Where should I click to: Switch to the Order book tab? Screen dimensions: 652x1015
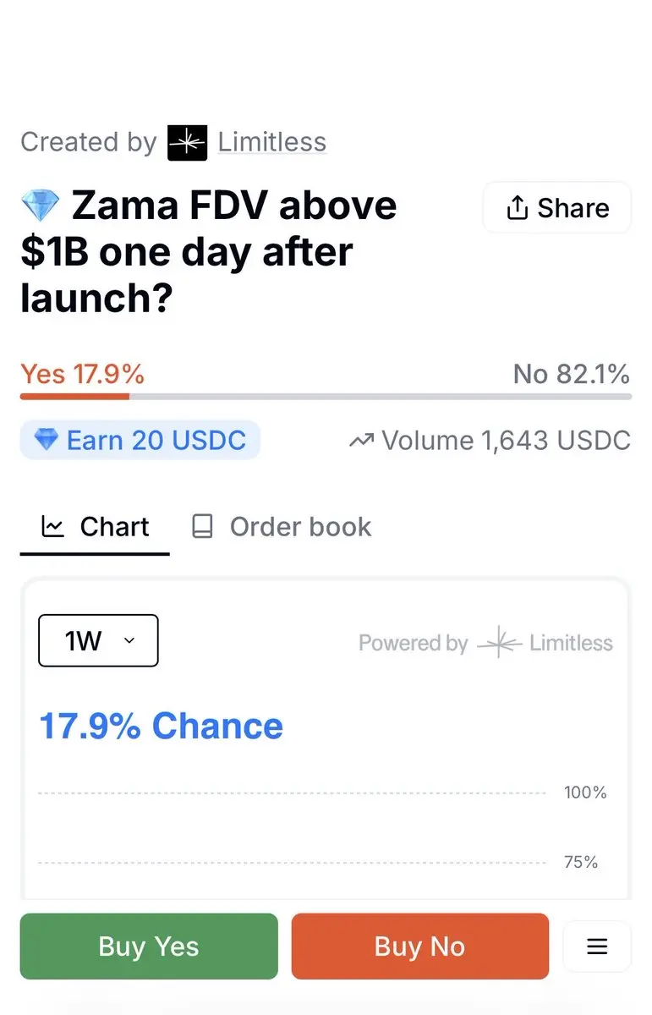pos(282,527)
